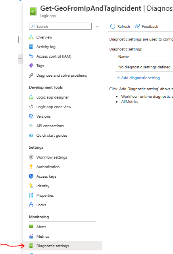Click the magnifier icon in the Search box
This screenshot has width=173, height=254.
pyautogui.click(x=33, y=26)
